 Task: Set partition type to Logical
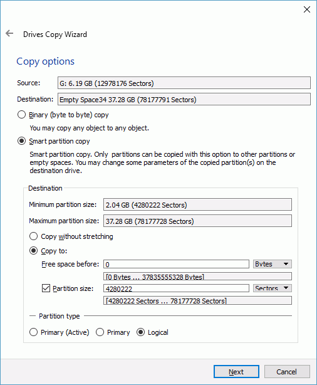[x=140, y=332]
